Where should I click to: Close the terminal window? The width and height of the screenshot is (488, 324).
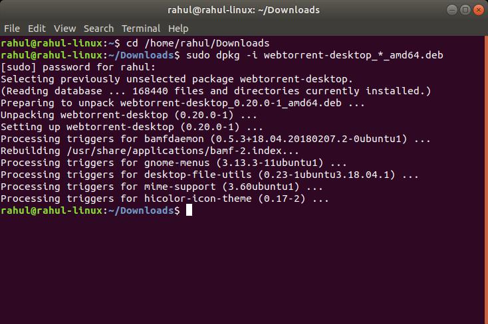pyautogui.click(x=478, y=10)
